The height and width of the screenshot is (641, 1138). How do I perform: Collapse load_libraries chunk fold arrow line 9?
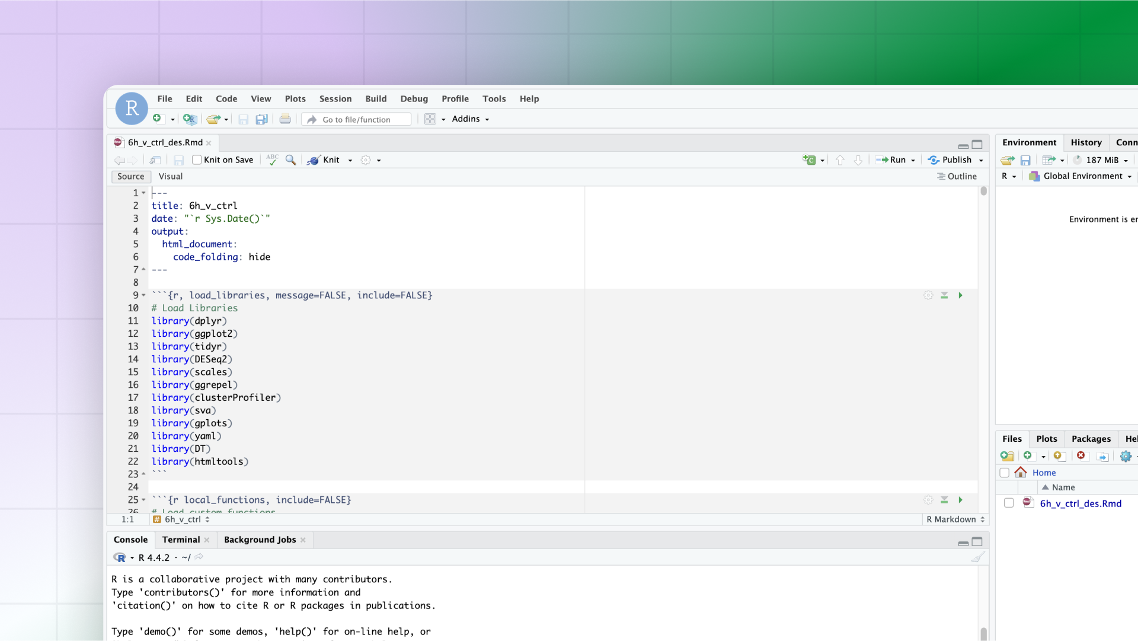pos(143,295)
